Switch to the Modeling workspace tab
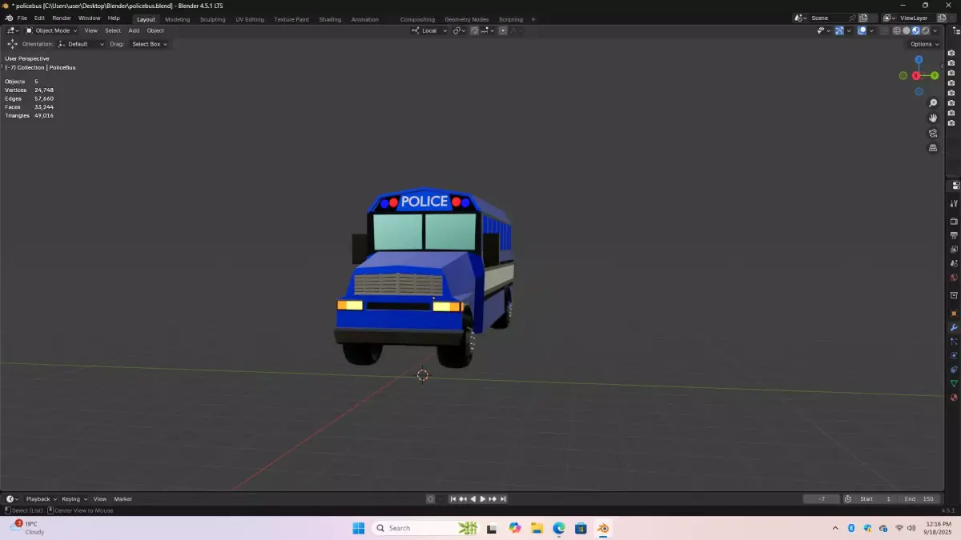Viewport: 961px width, 540px height. (178, 19)
